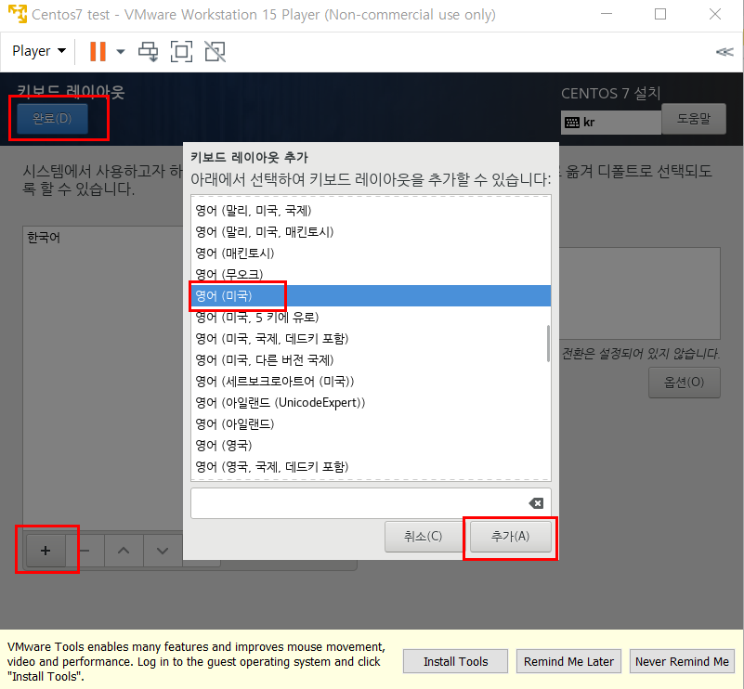Move layout up with the up arrow

coord(124,551)
